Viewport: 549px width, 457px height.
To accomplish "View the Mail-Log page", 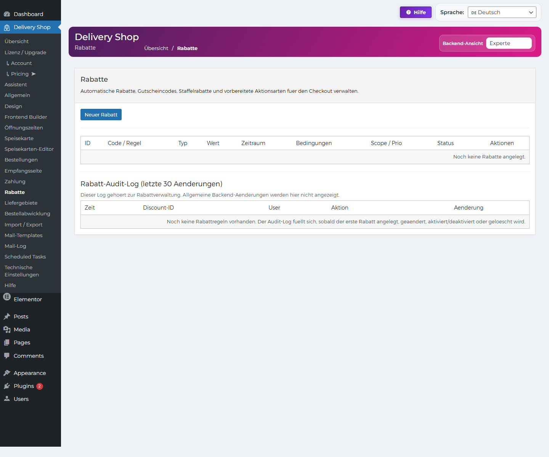I will (x=15, y=246).
